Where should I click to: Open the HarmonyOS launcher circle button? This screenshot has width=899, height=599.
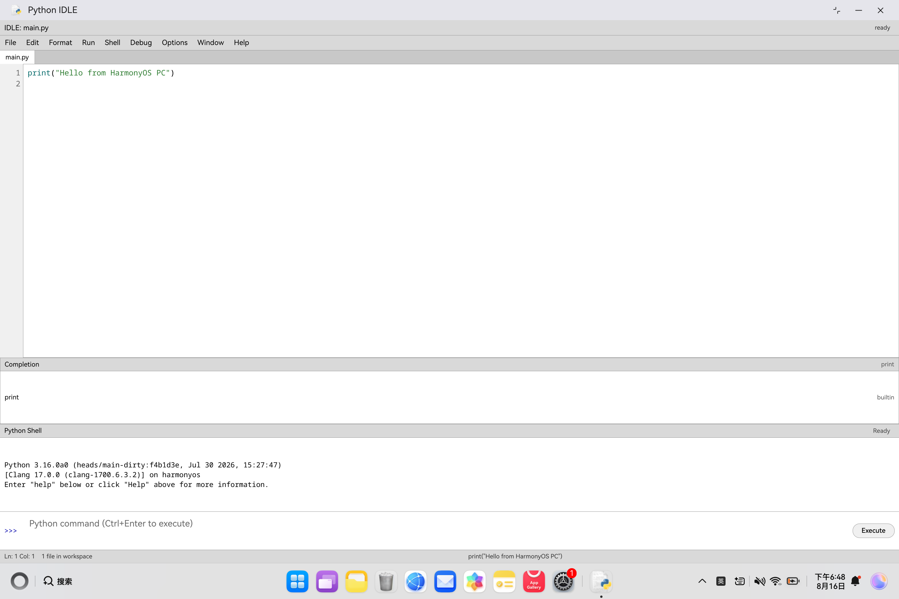click(20, 581)
